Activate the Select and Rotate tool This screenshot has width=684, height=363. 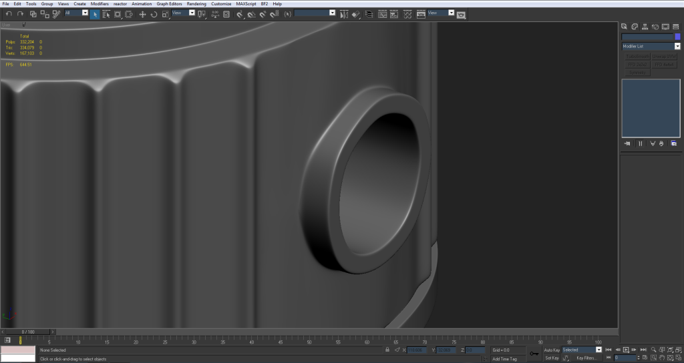click(154, 14)
